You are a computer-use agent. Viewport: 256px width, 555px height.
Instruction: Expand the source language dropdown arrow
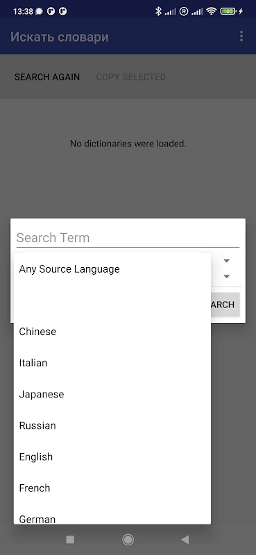227,261
